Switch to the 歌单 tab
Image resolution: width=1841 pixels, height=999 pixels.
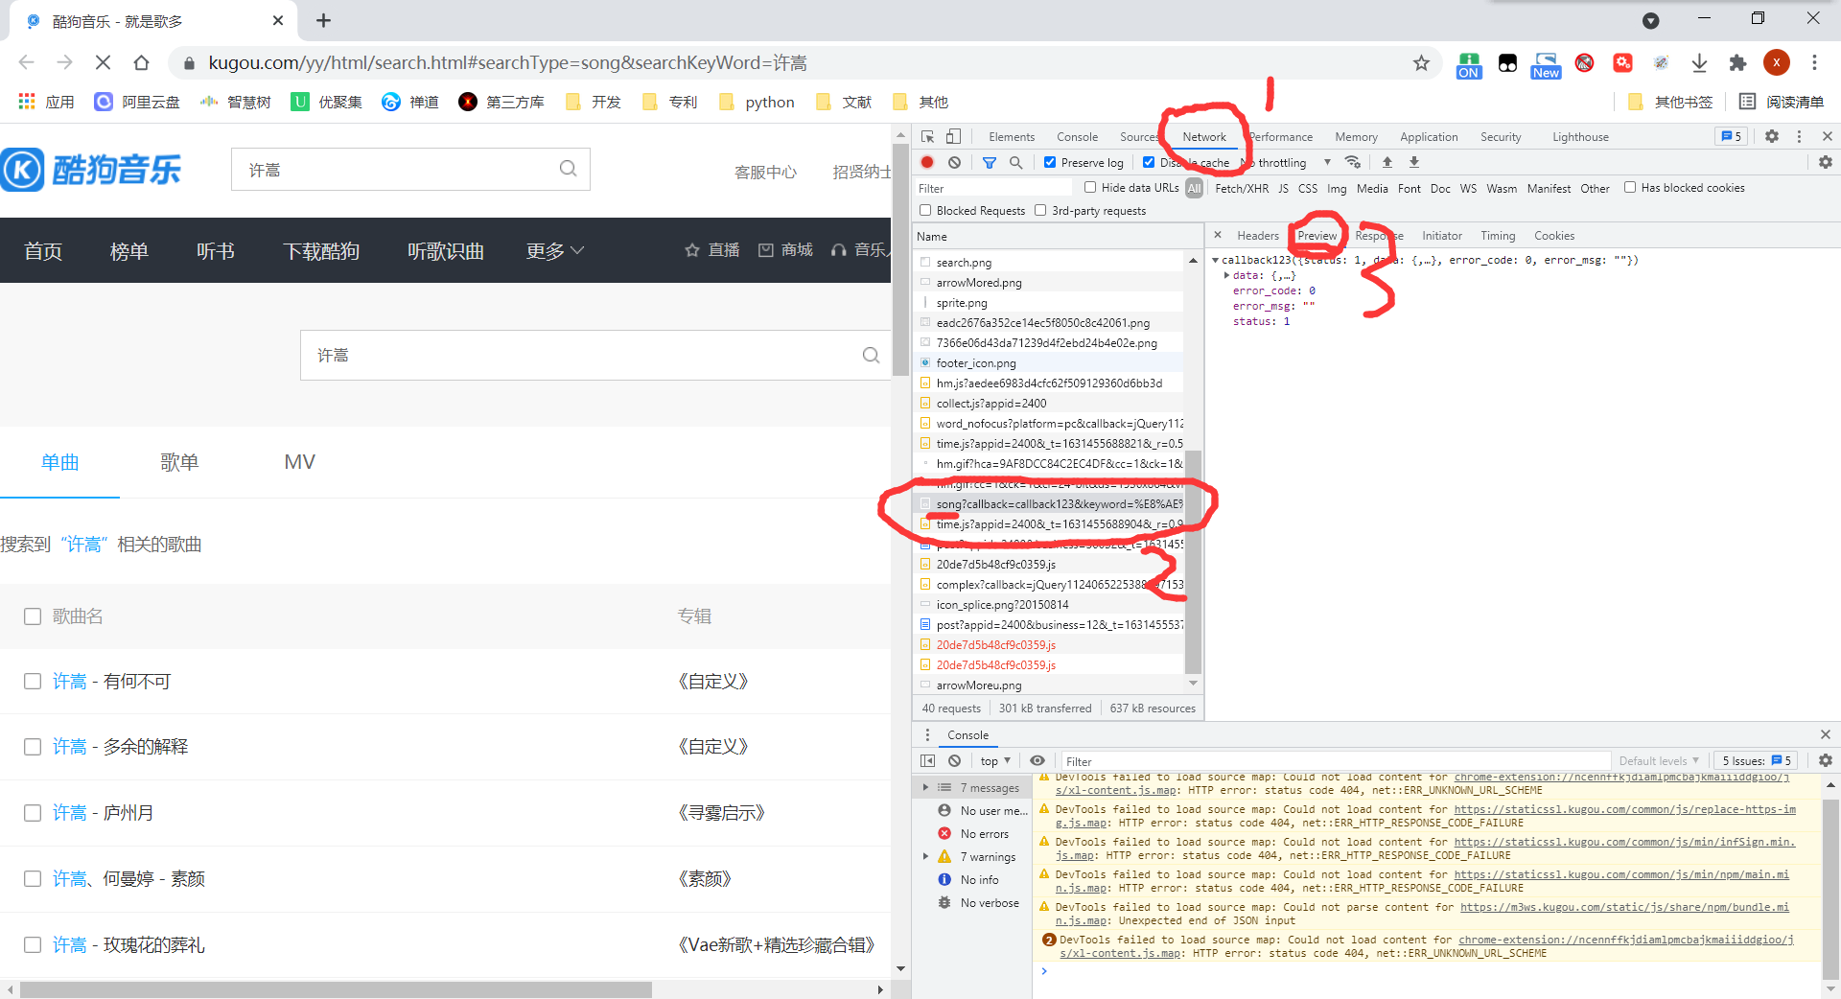click(179, 462)
